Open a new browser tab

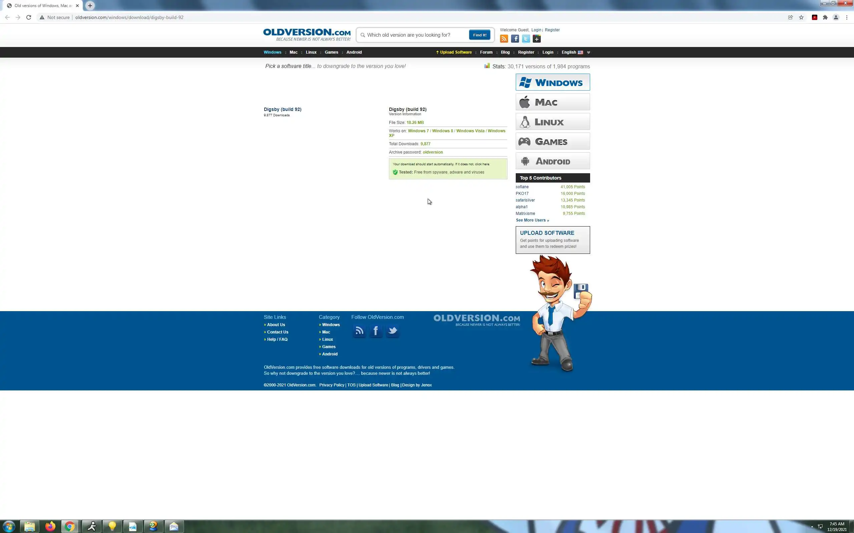pos(90,6)
